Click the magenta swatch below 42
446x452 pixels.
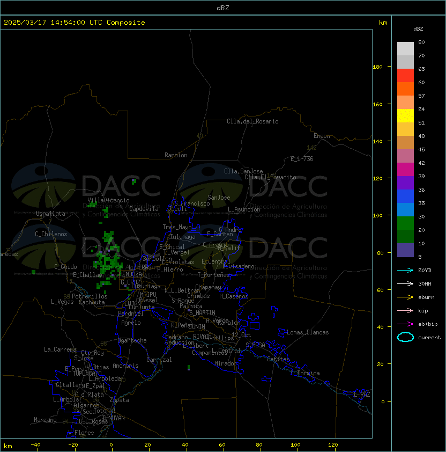click(405, 170)
